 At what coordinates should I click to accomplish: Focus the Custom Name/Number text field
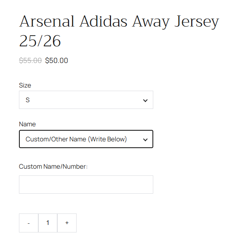(86, 185)
